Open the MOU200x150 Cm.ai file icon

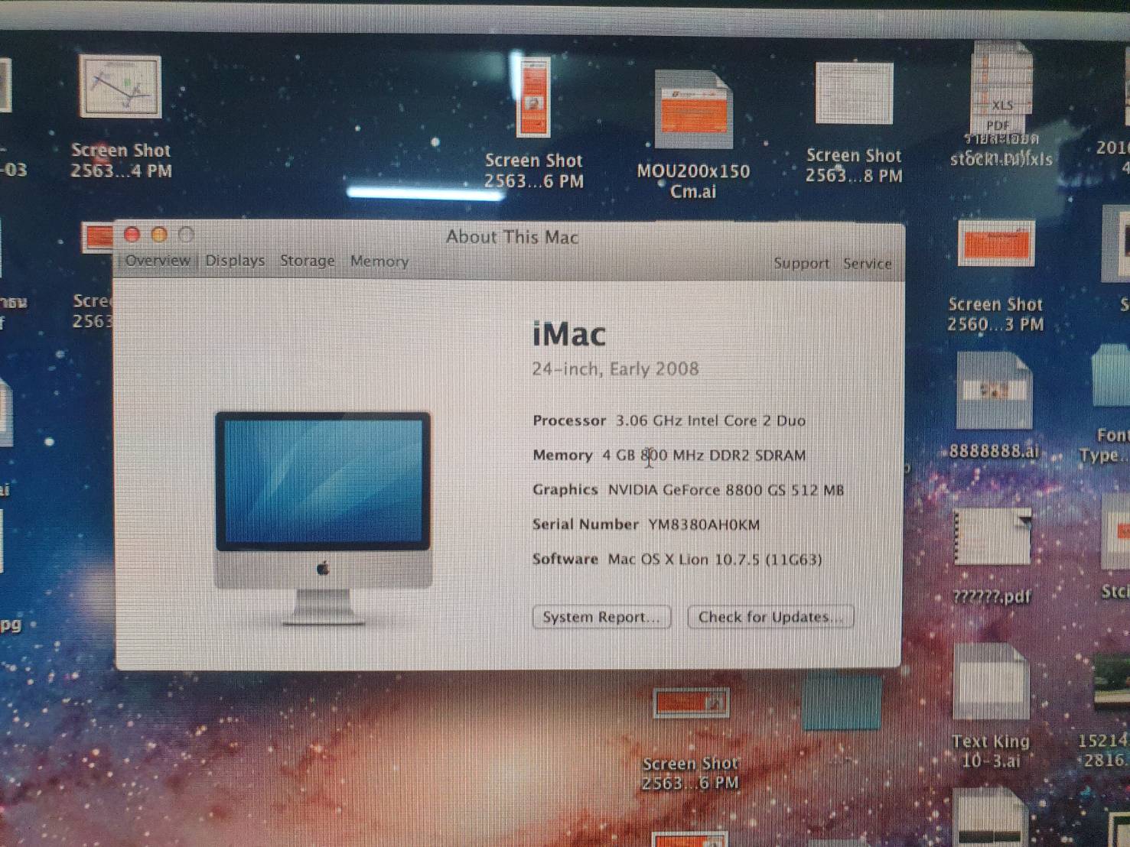click(x=693, y=112)
